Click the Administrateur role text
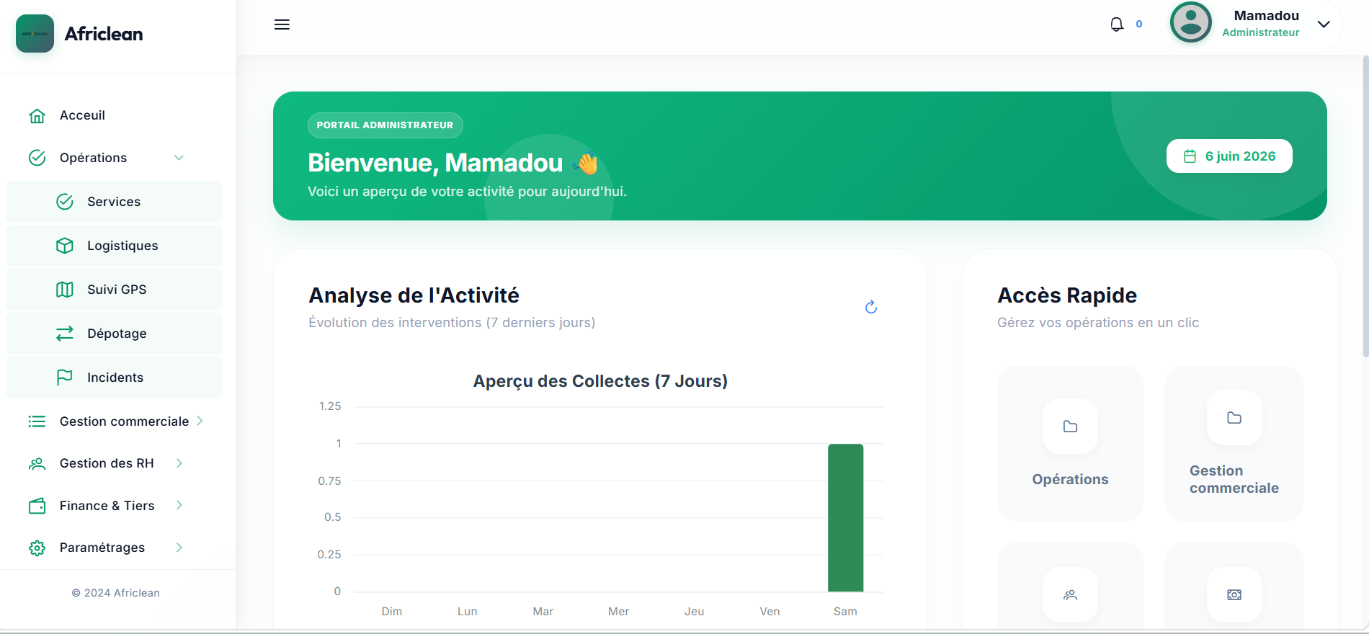This screenshot has width=1369, height=634. click(x=1261, y=32)
